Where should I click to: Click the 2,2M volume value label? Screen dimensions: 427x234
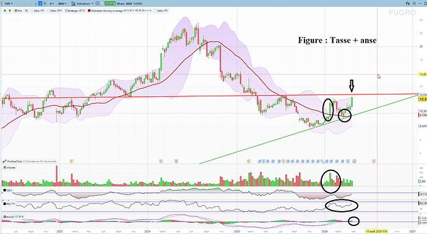click(423, 182)
